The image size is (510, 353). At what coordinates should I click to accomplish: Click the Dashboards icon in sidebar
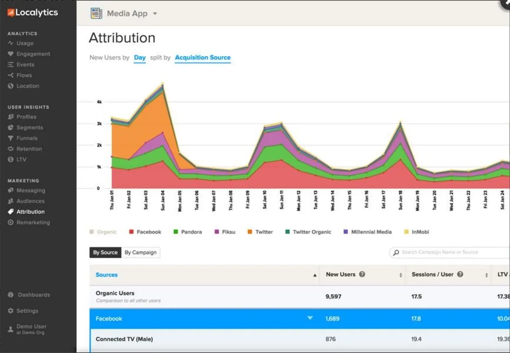11,295
